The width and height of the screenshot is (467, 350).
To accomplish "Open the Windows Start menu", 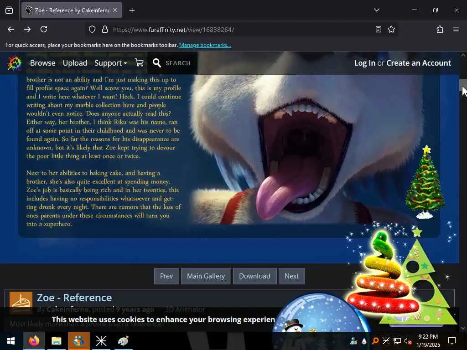I will point(11,341).
